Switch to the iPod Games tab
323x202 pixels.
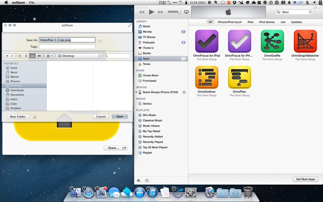[267, 22]
